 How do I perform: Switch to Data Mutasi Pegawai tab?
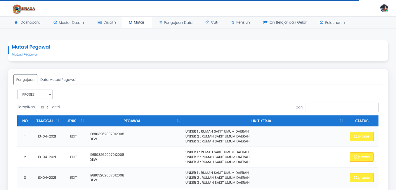click(58, 80)
